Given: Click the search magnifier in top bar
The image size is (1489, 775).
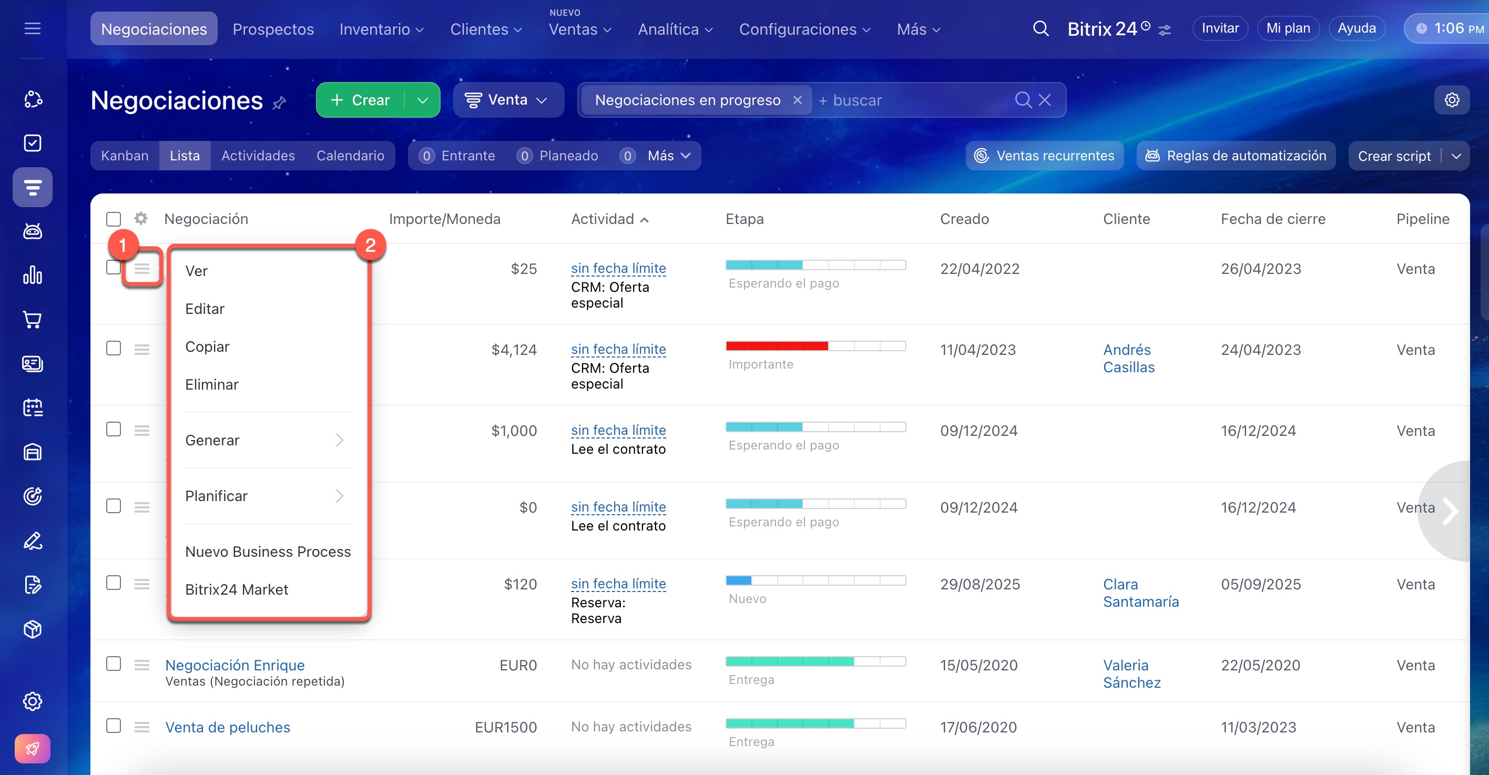Looking at the screenshot, I should tap(1041, 28).
